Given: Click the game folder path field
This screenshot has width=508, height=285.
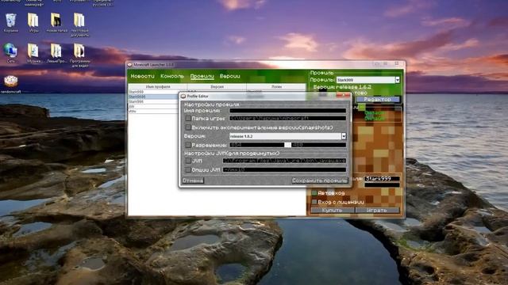Looking at the screenshot, I should click(x=287, y=118).
